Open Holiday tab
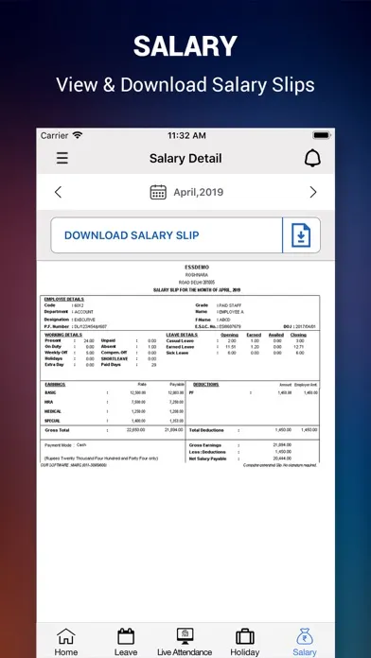Screen dimensions: 371x658 click(244, 642)
